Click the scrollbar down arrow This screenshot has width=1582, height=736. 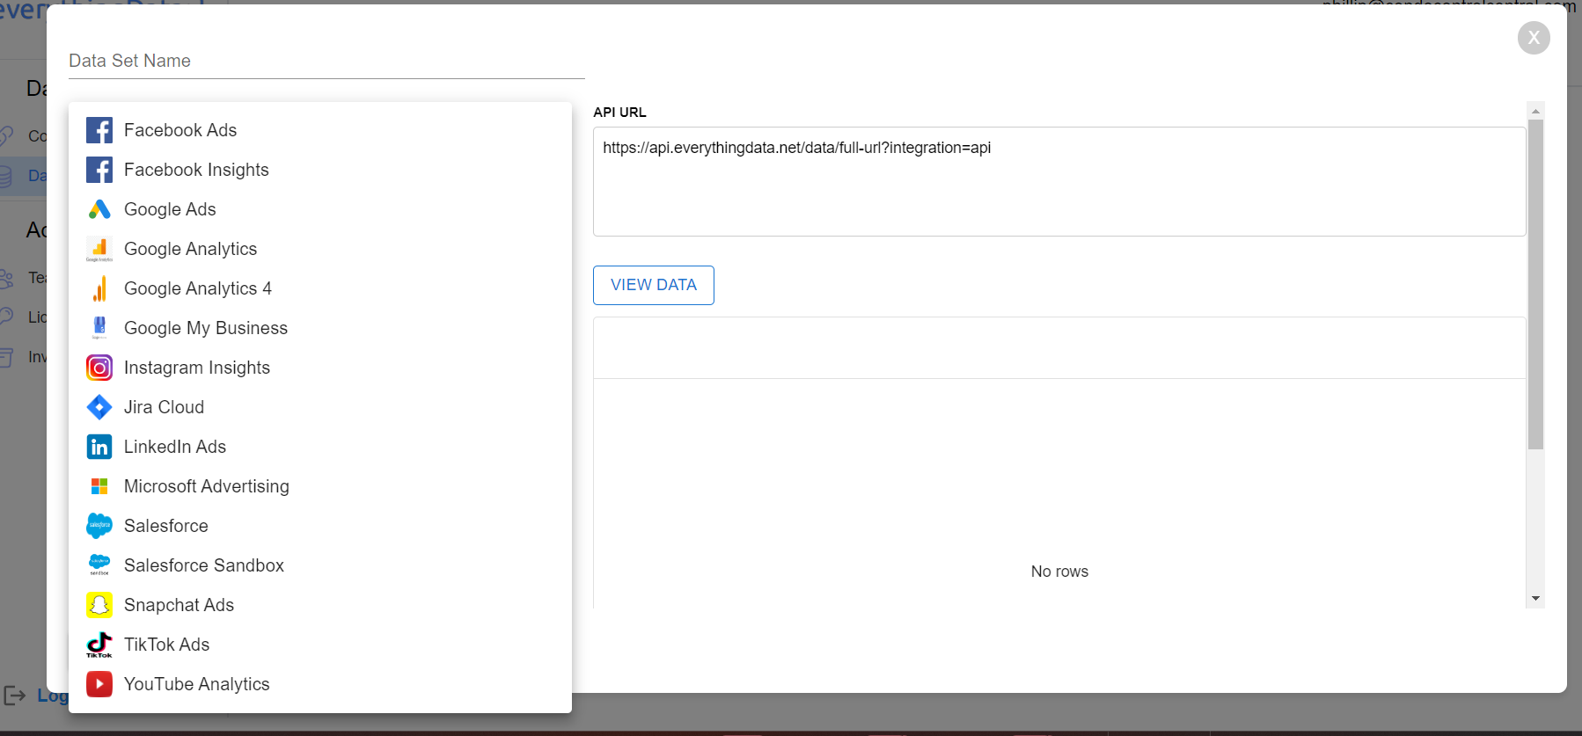pyautogui.click(x=1535, y=599)
